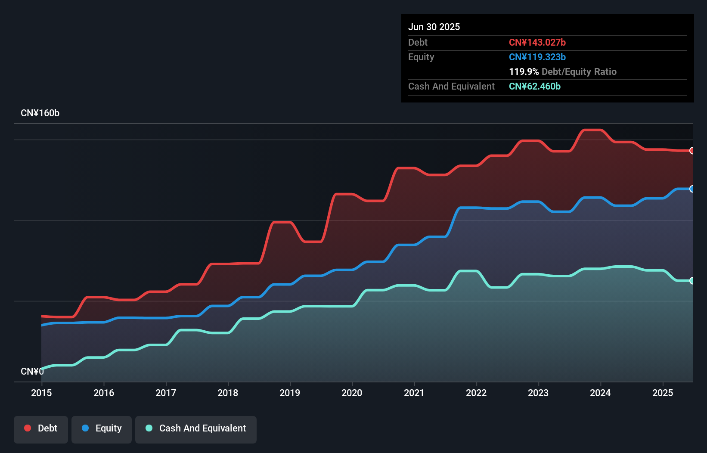Open details for Debt/Equity Ratio row
Image resolution: width=707 pixels, height=453 pixels.
click(x=563, y=71)
